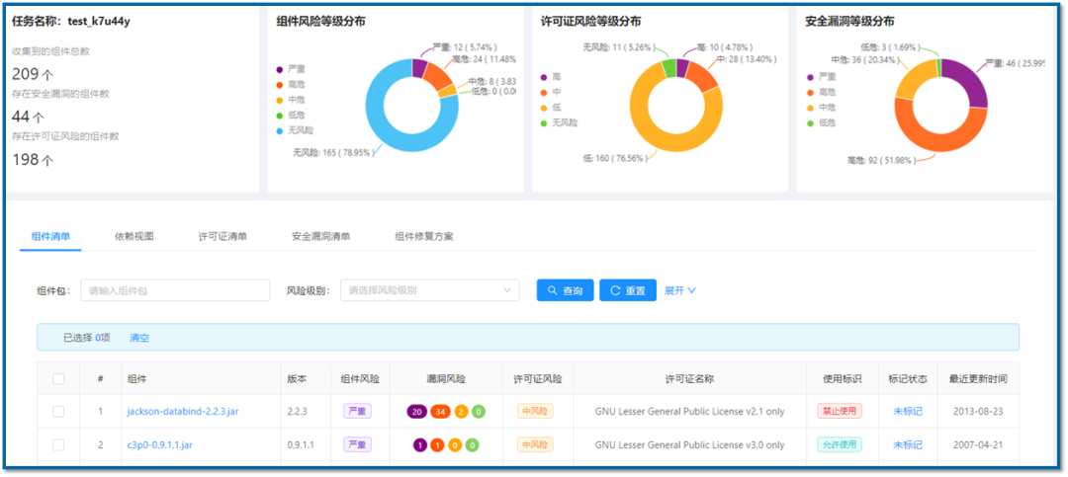Click the 重置 reset button
Image resolution: width=1068 pixels, height=477 pixels.
click(x=627, y=290)
